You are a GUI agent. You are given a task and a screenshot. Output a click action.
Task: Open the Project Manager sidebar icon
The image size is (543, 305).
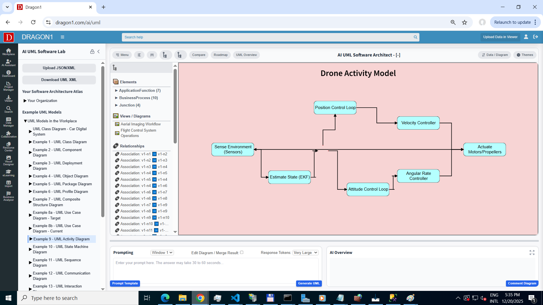(x=8, y=86)
